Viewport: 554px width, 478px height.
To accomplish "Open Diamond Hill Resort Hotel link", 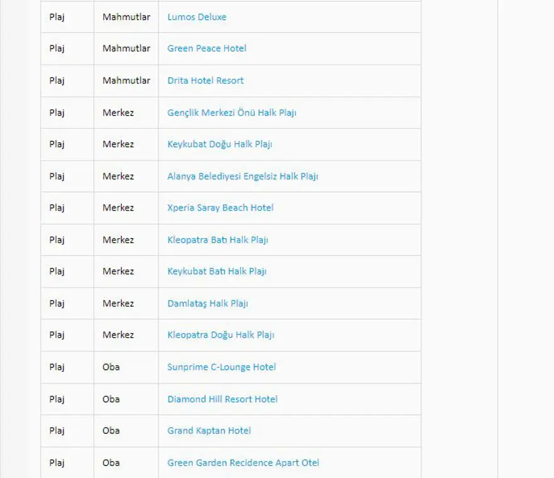I will pos(222,399).
